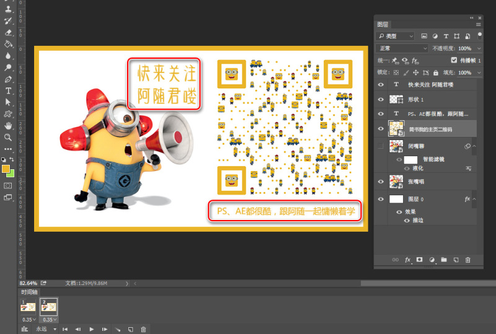Open the fx layer style button
The width and height of the screenshot is (496, 334).
[408, 260]
